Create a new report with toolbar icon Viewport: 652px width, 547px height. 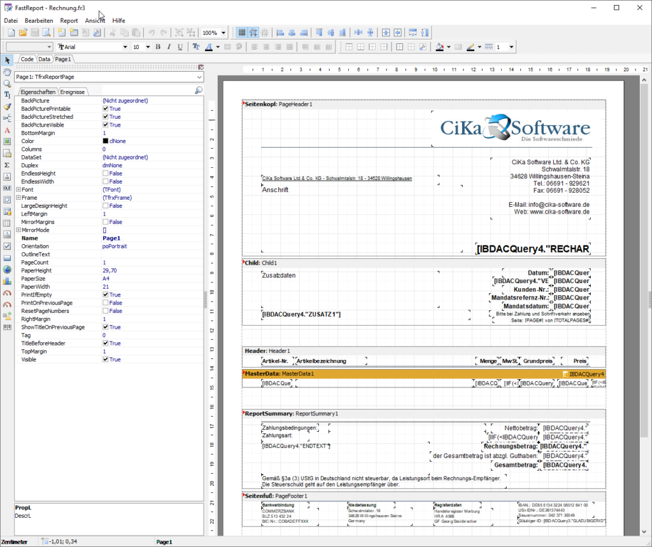(x=11, y=32)
